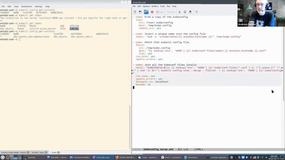
Task: Switch to the VirtualBox taskbar entry
Action: tap(194, 157)
